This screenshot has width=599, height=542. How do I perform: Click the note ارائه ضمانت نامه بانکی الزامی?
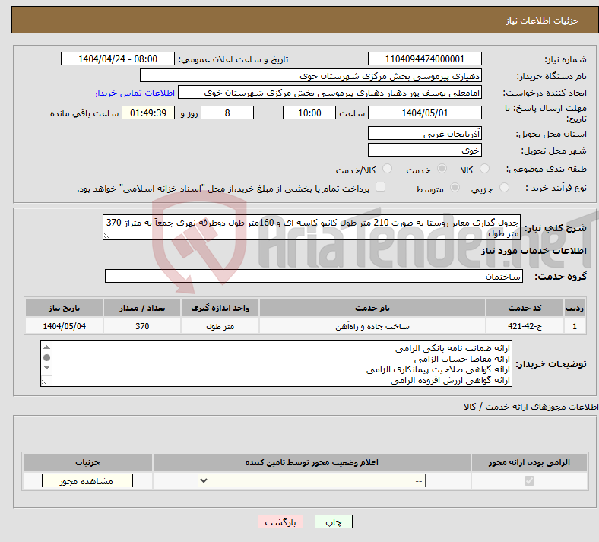point(452,348)
